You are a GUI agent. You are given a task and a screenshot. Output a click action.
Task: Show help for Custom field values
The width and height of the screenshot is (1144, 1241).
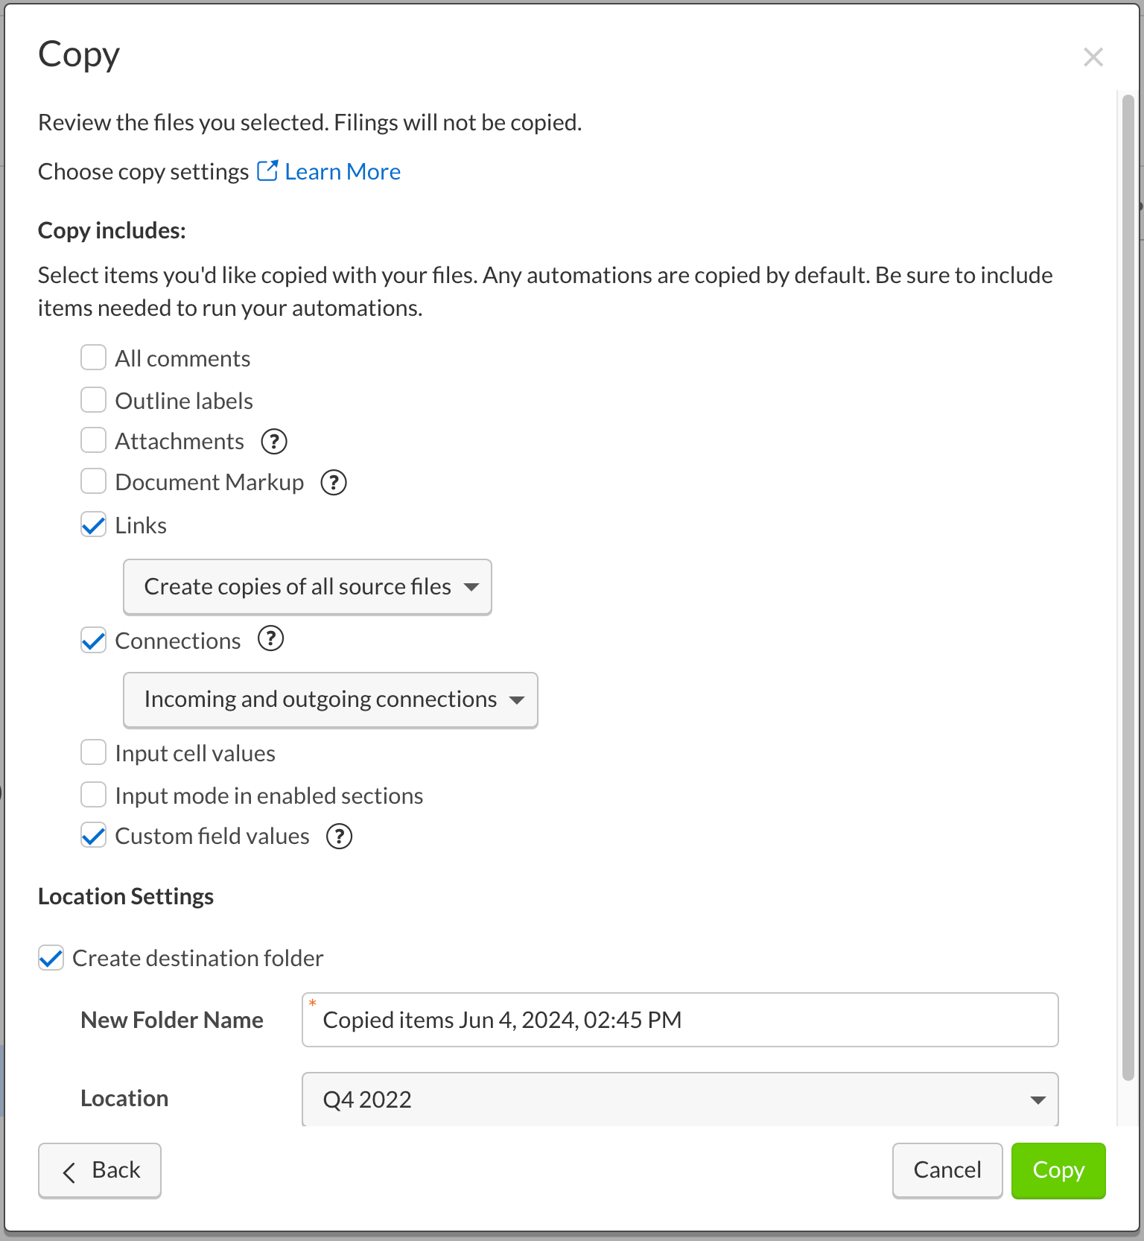(x=340, y=837)
